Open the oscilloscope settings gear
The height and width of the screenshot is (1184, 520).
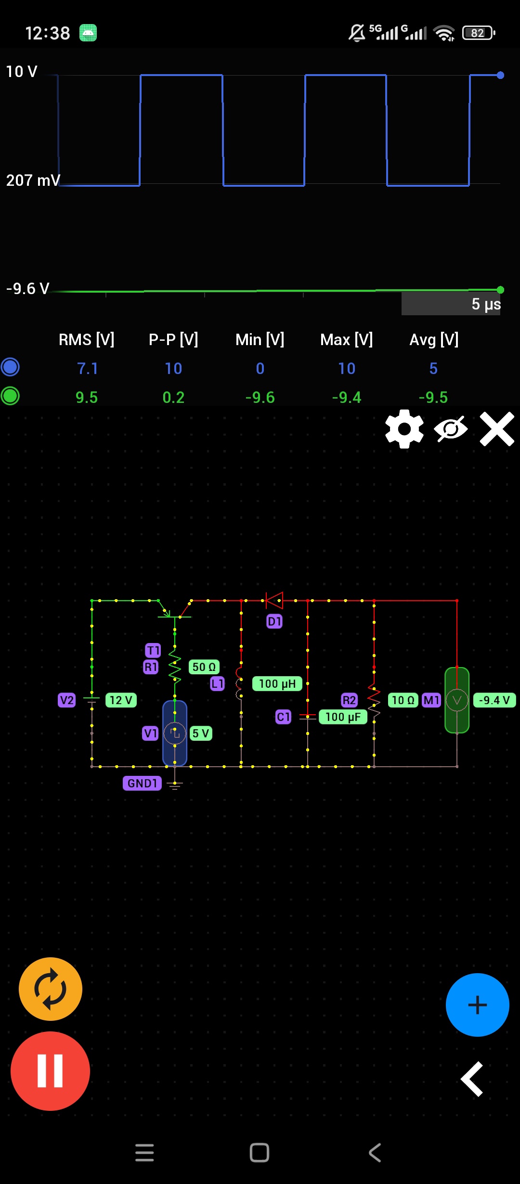pyautogui.click(x=404, y=429)
